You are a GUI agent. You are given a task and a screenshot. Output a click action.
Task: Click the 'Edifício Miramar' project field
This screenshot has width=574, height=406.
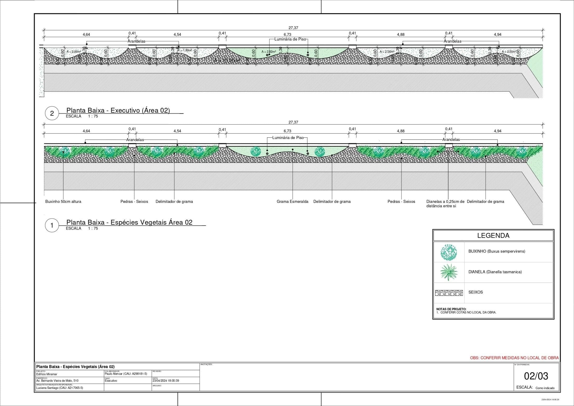tap(47, 374)
